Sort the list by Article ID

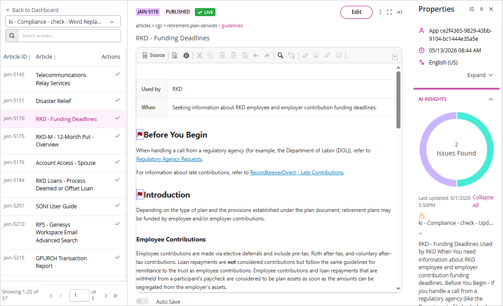(17, 57)
